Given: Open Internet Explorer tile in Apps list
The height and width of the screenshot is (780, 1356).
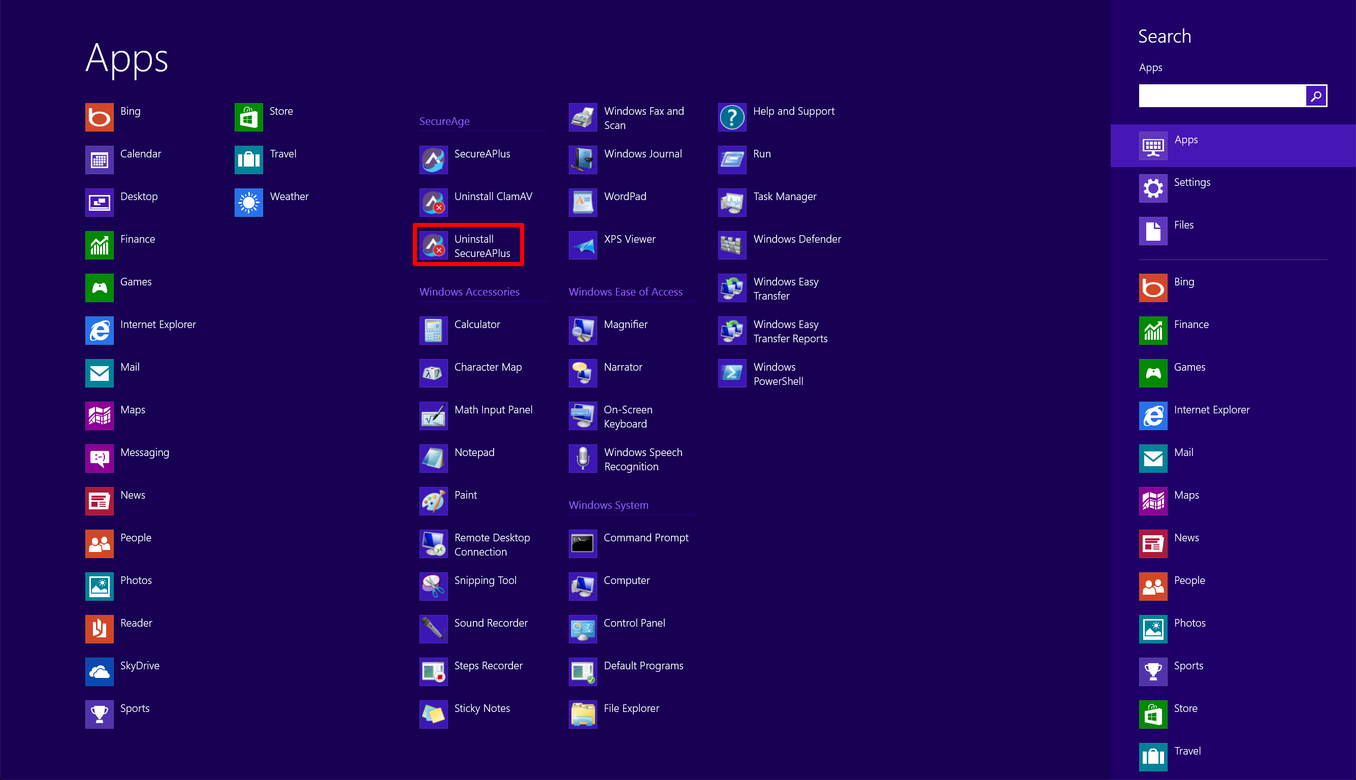Looking at the screenshot, I should tap(99, 330).
